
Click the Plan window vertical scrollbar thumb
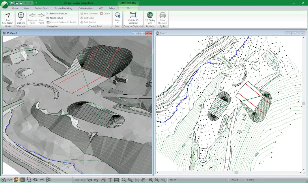(x=303, y=103)
